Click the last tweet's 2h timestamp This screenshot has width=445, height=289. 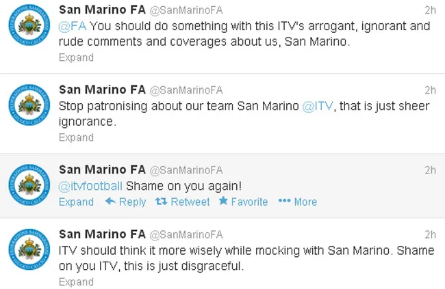pos(430,234)
